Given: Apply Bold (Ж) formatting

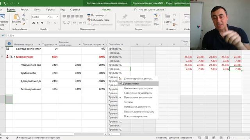Looking at the screenshot, I should click(34, 23).
